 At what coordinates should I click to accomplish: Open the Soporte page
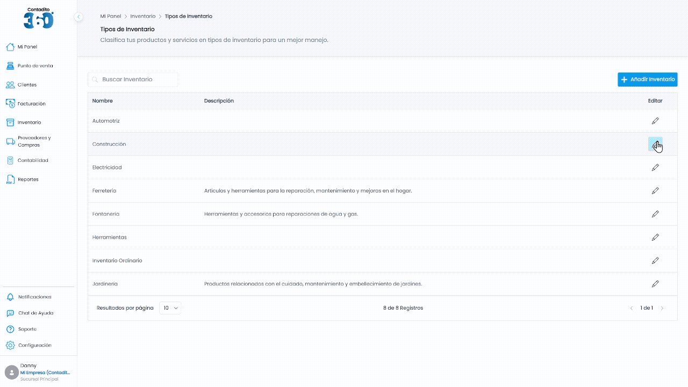pyautogui.click(x=27, y=329)
